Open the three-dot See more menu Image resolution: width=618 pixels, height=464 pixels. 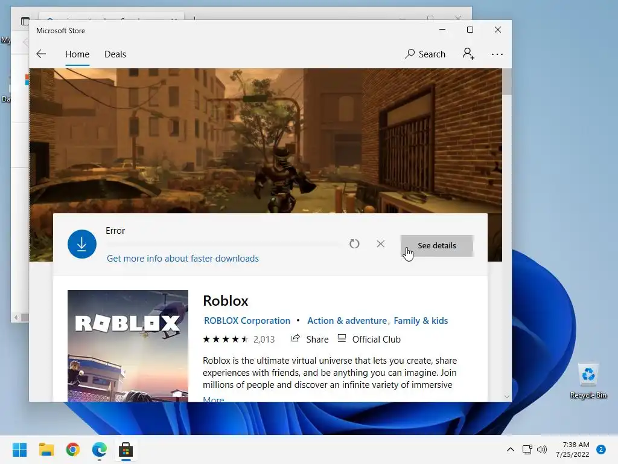[x=497, y=54]
